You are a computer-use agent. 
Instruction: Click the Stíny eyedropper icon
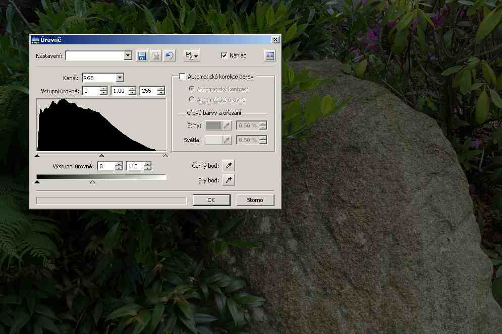(227, 126)
